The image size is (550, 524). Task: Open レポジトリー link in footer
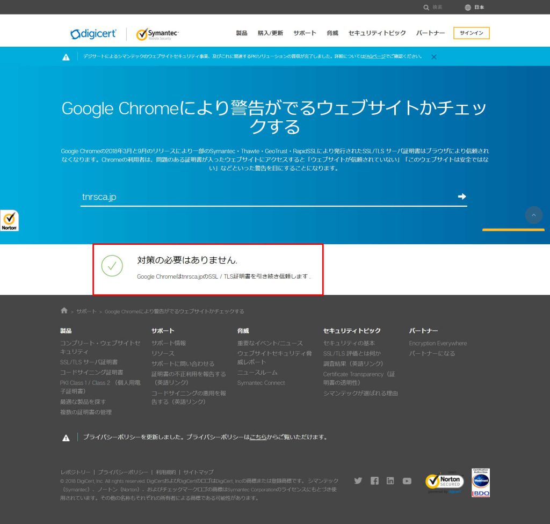pos(75,472)
